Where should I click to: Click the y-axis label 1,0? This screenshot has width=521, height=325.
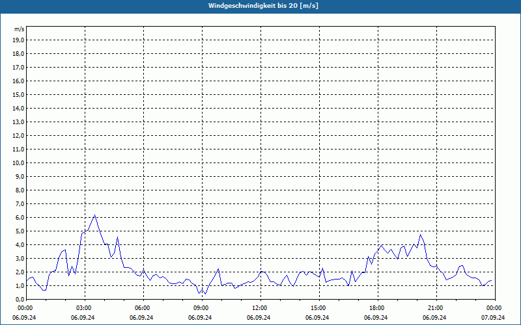[20, 285]
